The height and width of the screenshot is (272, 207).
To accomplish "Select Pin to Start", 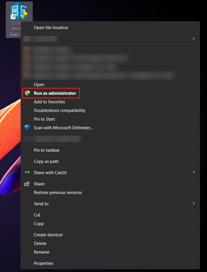I will 110,119.
